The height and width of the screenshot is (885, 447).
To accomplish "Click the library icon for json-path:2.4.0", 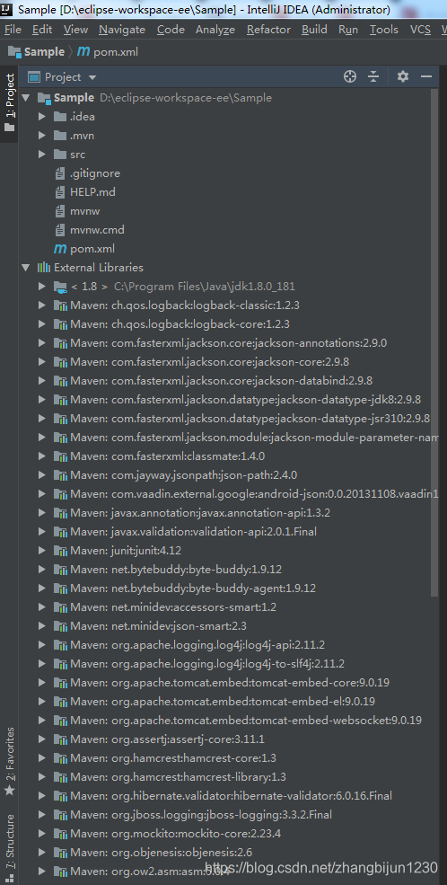I will click(x=60, y=474).
